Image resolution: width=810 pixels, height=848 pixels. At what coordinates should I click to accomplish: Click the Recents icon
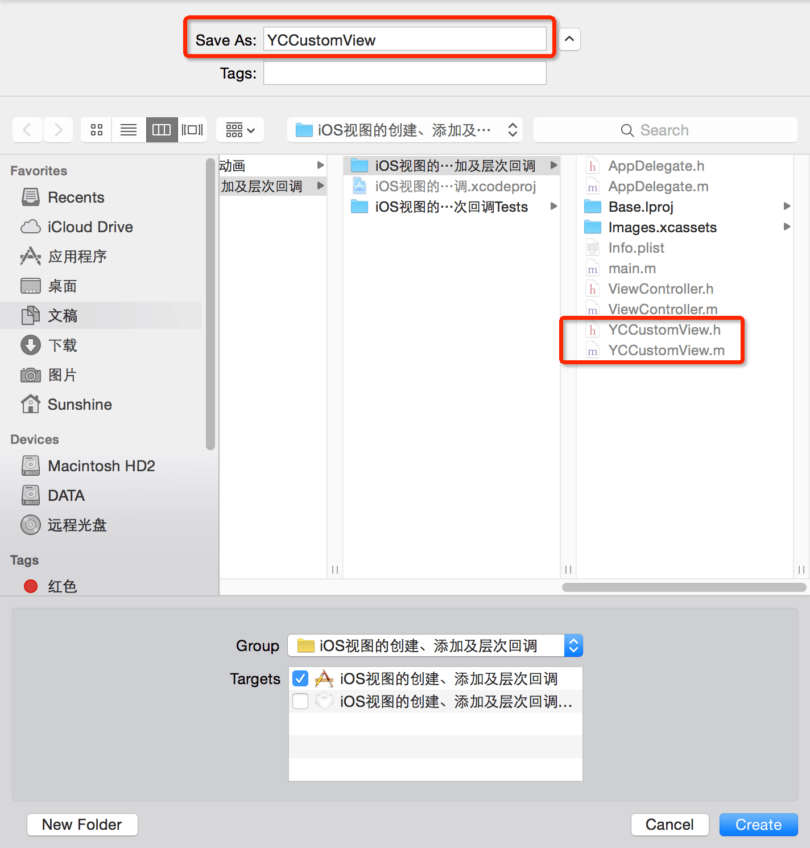[x=31, y=197]
